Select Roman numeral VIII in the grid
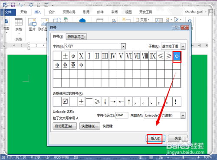 [x=145, y=56]
